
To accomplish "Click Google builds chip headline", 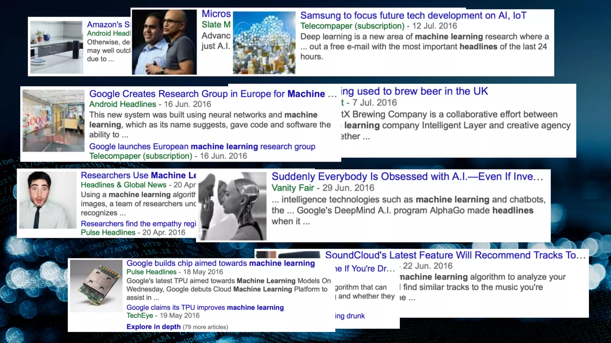I will [x=220, y=263].
